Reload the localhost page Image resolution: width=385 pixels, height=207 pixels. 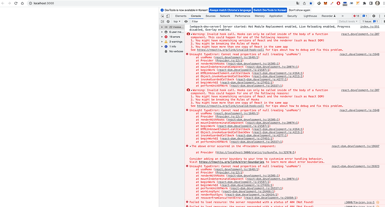click(16, 3)
